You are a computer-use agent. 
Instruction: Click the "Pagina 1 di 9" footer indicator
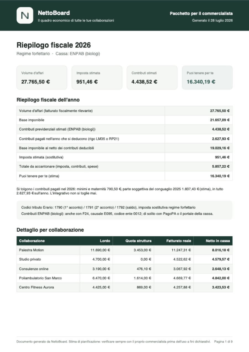coord(223,341)
